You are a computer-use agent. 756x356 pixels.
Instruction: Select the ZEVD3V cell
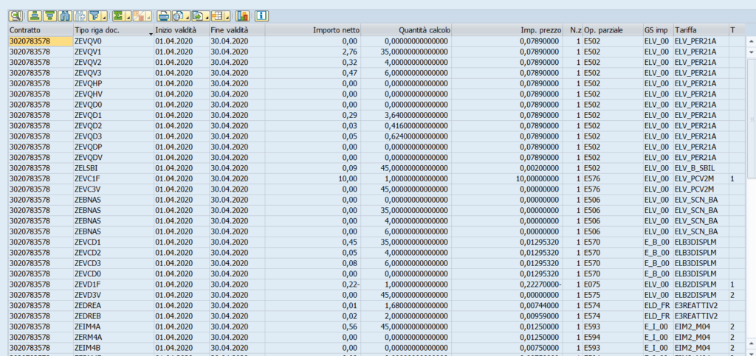click(113, 294)
